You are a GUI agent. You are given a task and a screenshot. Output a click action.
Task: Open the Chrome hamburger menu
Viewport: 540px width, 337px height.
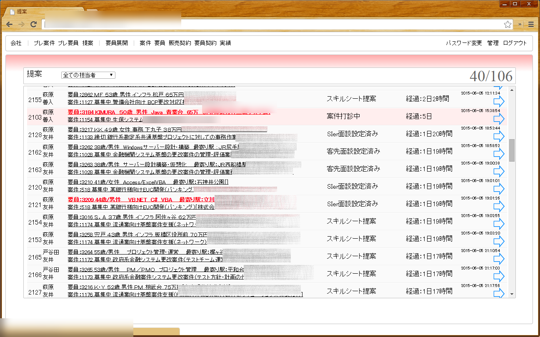tap(531, 24)
